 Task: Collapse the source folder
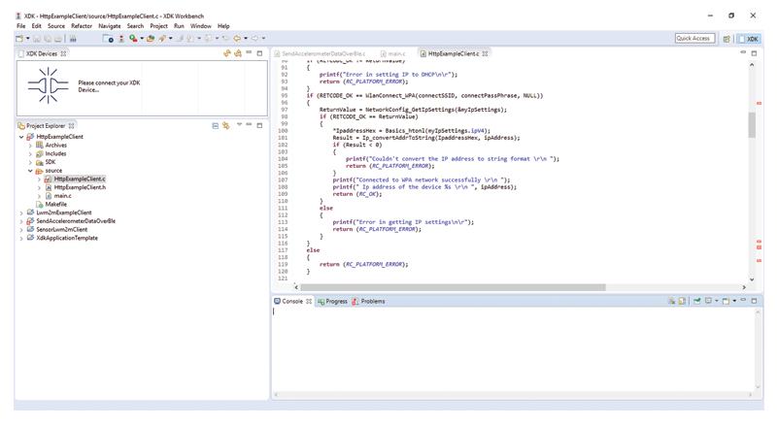[x=30, y=171]
